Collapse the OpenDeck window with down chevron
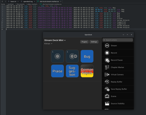Viewport: 146px width, 115px height. coord(123,35)
